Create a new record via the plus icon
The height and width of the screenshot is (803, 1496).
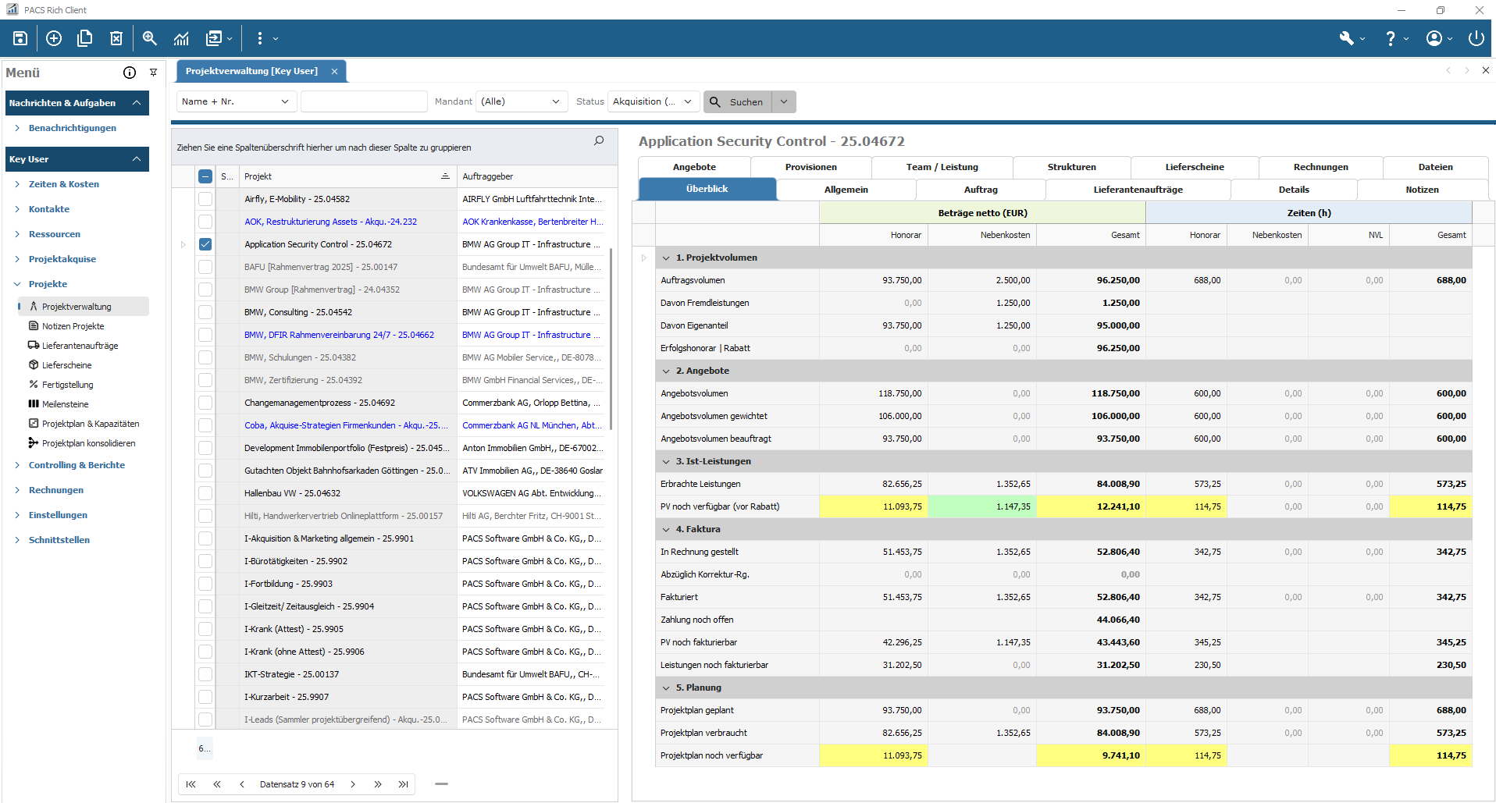point(53,37)
